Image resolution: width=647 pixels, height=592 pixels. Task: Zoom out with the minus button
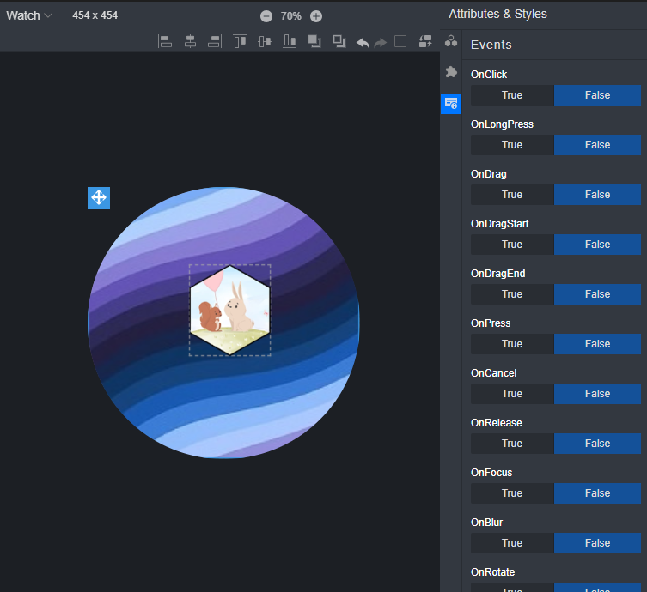coord(266,16)
